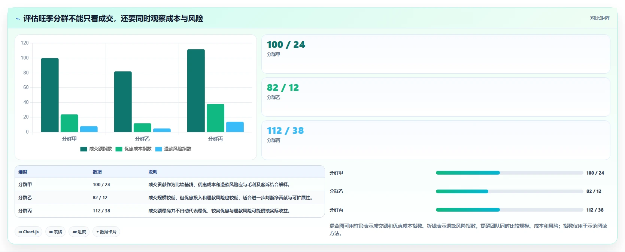Click the 分群乙 progress bar
The image size is (625, 252).
tap(509, 191)
